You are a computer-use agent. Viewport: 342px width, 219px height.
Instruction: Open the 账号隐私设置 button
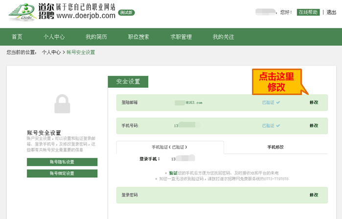(62, 162)
